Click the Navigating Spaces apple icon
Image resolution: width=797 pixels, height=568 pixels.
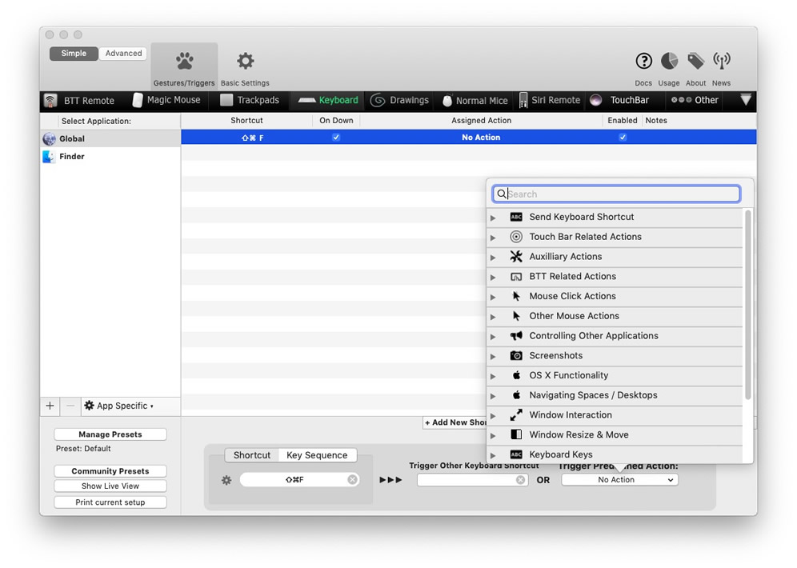click(516, 394)
